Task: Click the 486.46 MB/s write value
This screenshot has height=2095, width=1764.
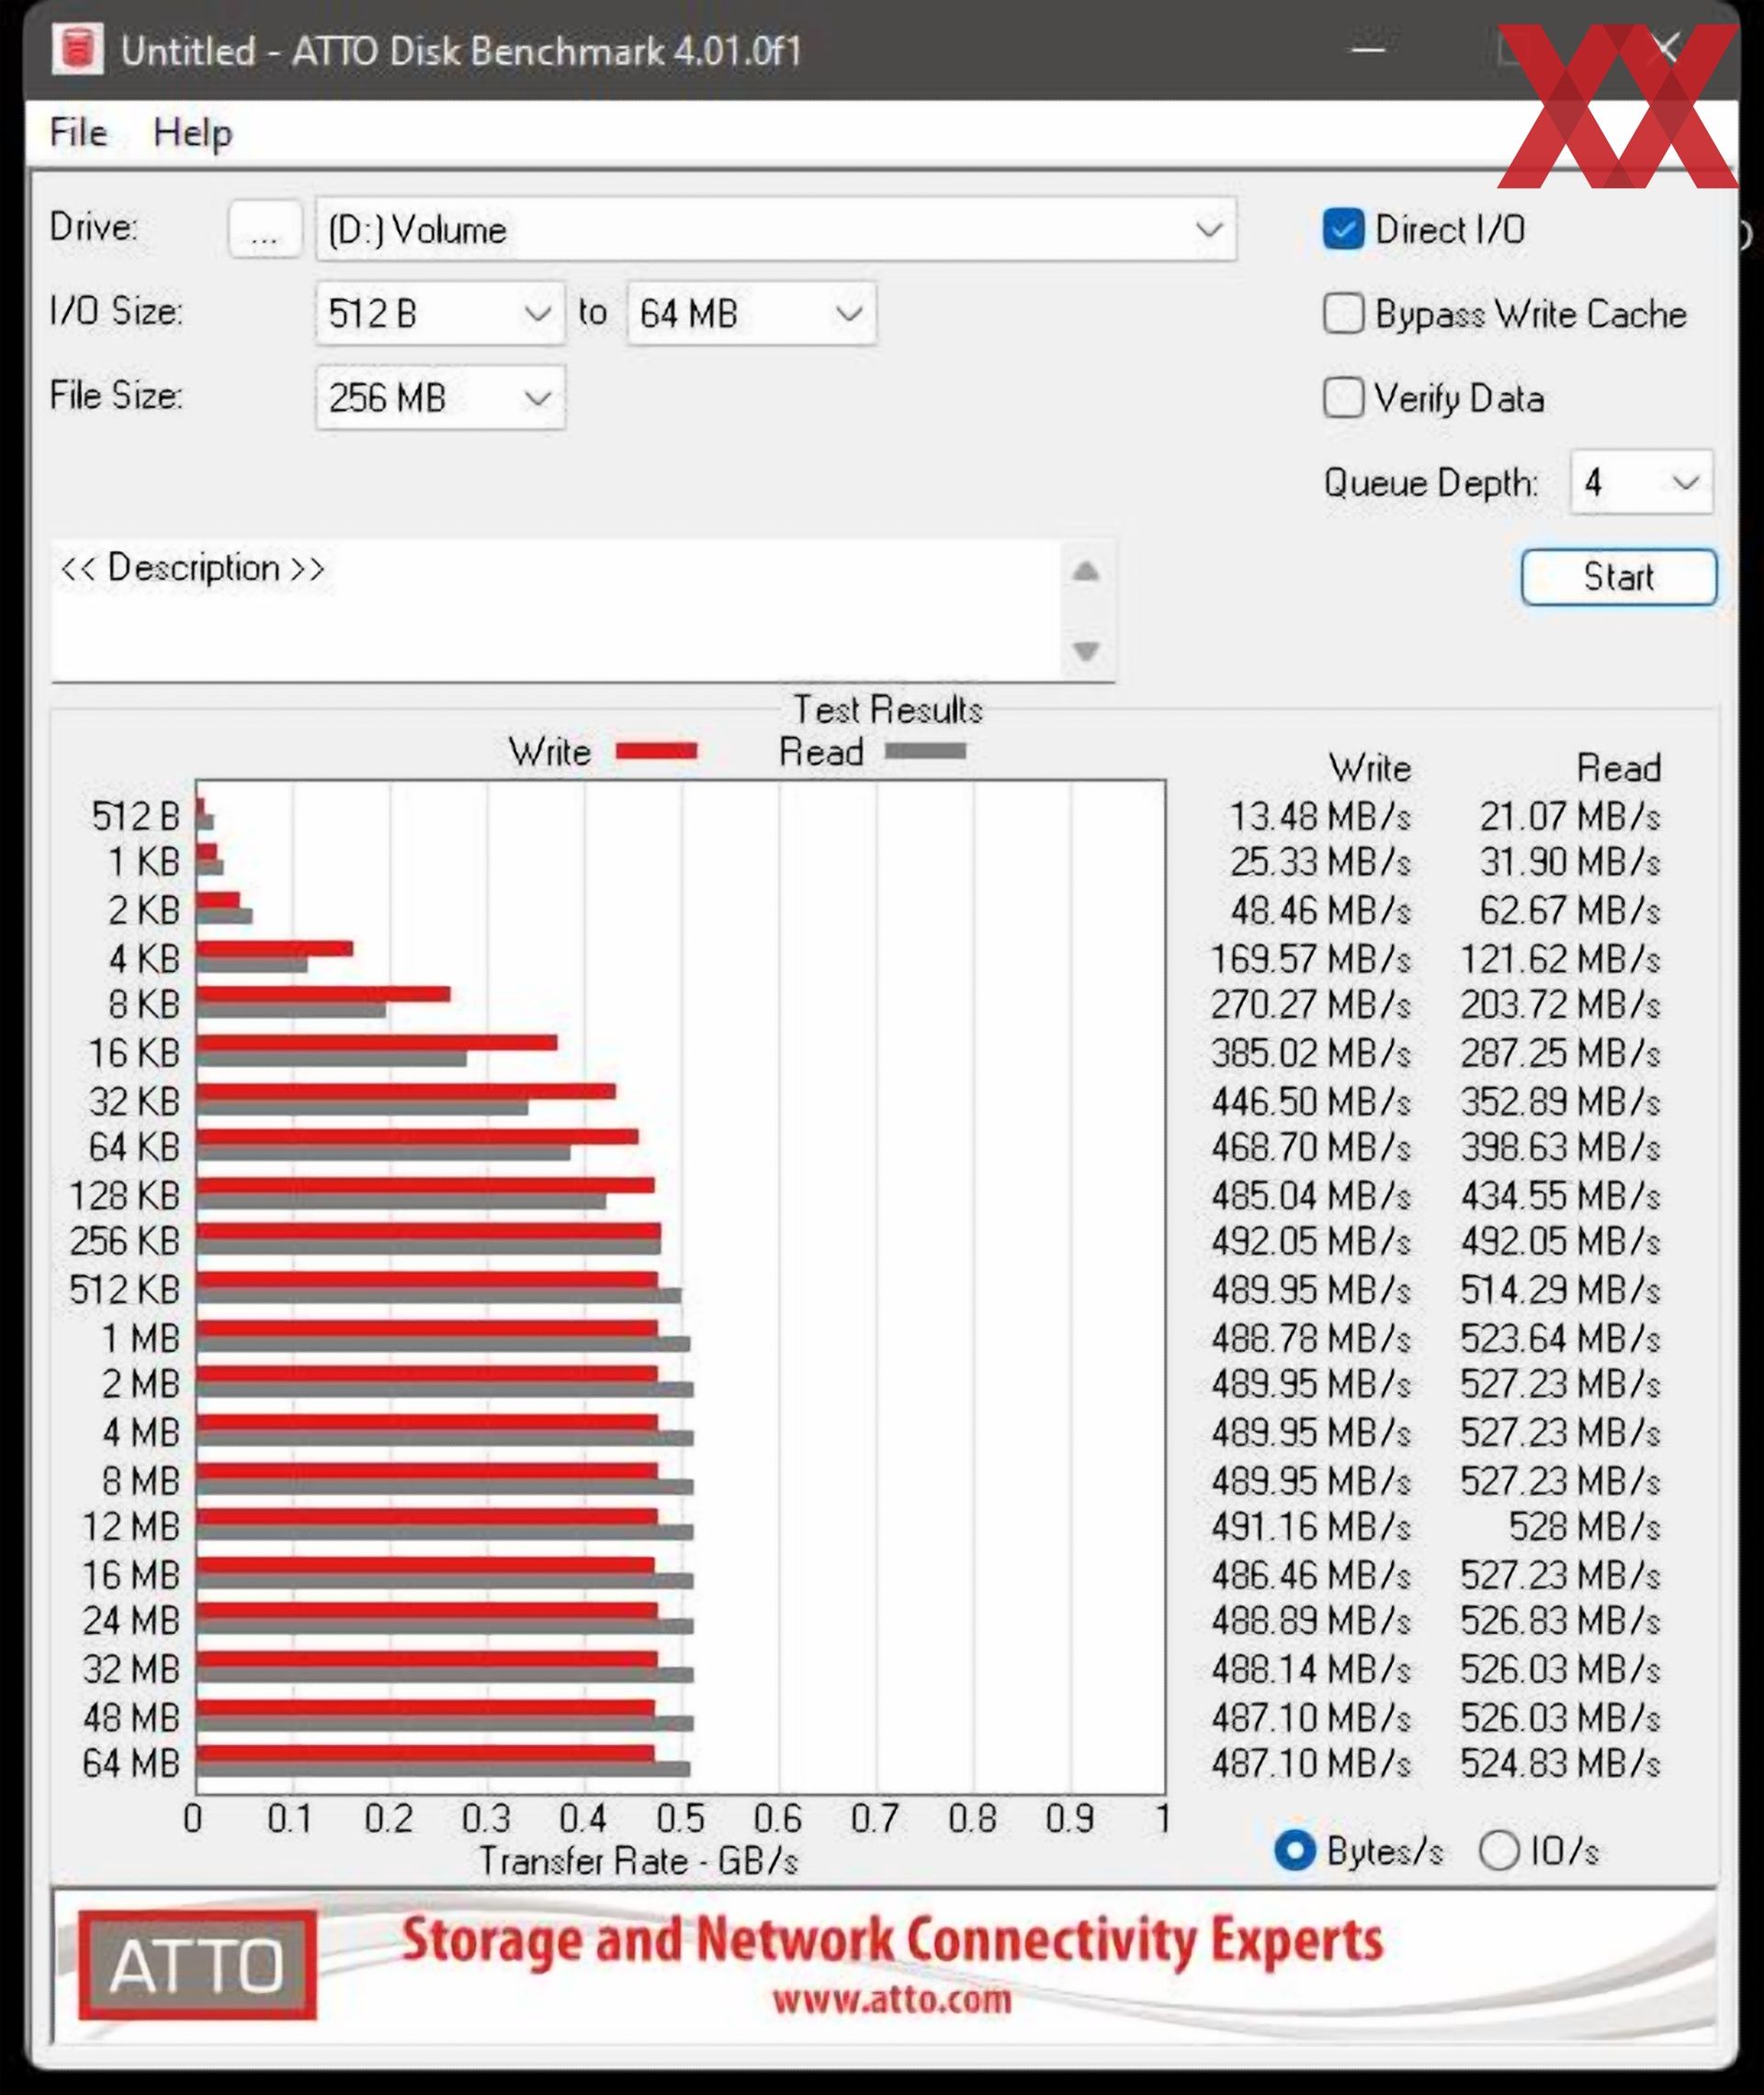Action: pos(1310,1575)
